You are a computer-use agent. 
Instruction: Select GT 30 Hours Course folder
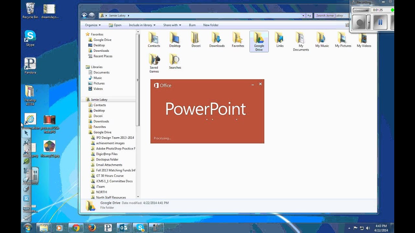pos(110,176)
